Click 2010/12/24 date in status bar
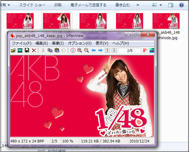The image size is (189, 152). point(139,141)
